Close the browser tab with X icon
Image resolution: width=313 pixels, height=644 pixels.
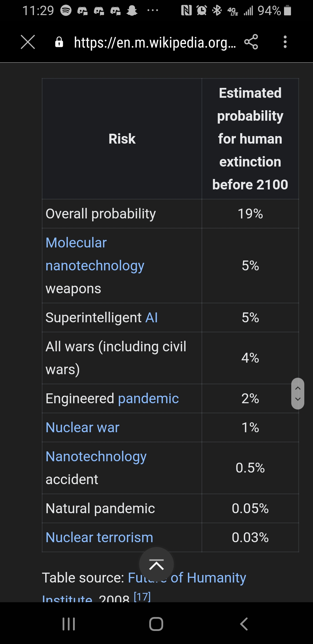click(x=28, y=42)
